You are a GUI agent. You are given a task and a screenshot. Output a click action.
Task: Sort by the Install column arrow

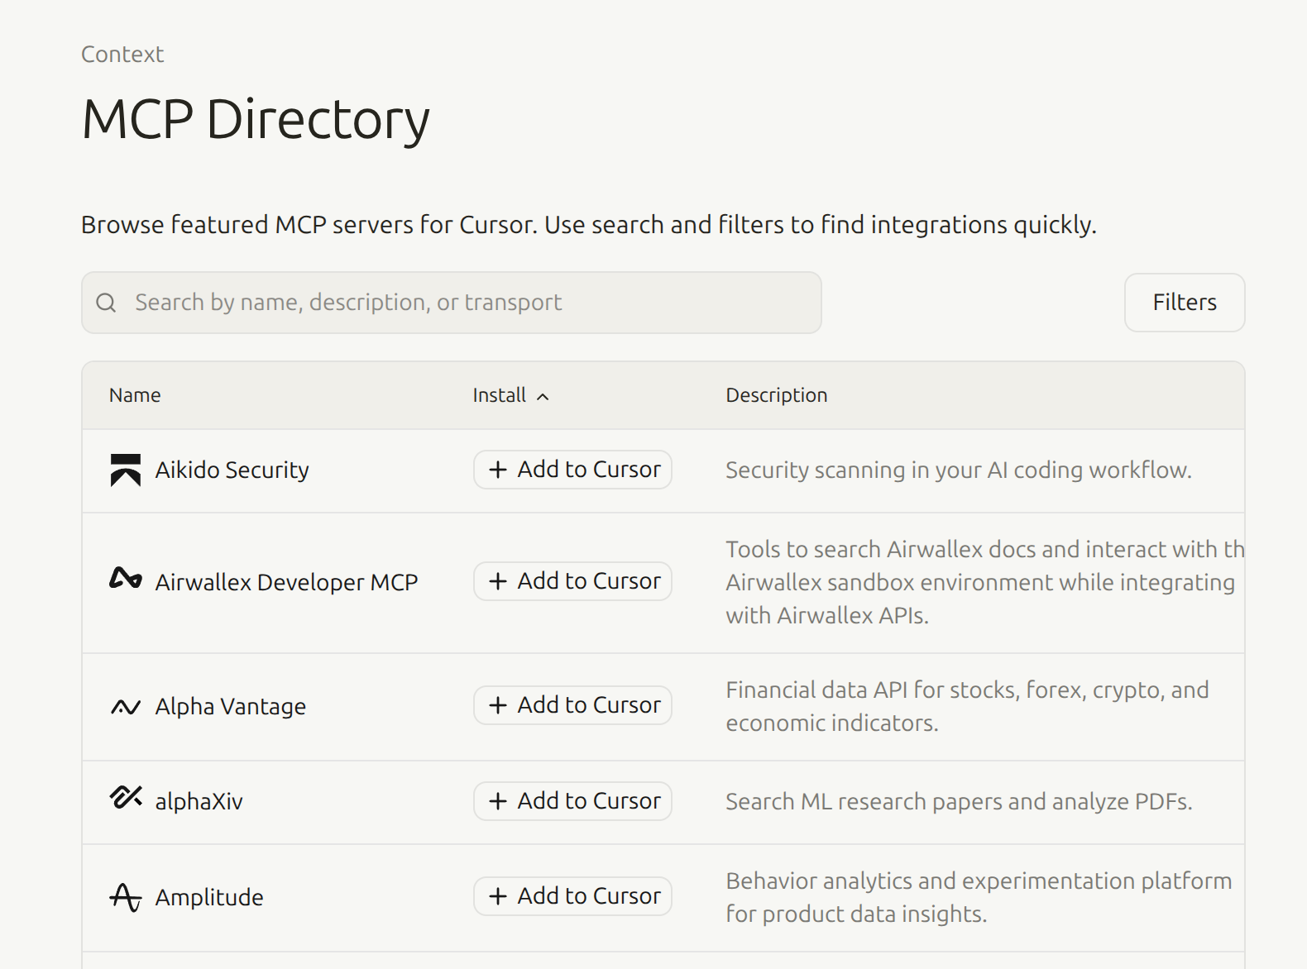543,397
